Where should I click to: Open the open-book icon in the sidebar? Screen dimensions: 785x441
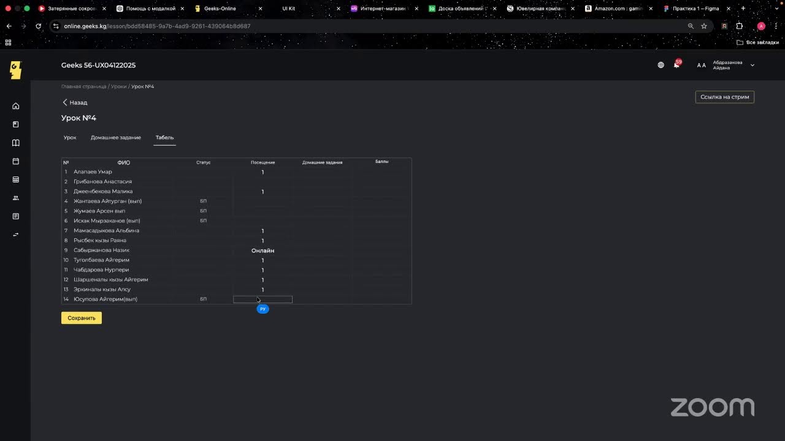(16, 143)
